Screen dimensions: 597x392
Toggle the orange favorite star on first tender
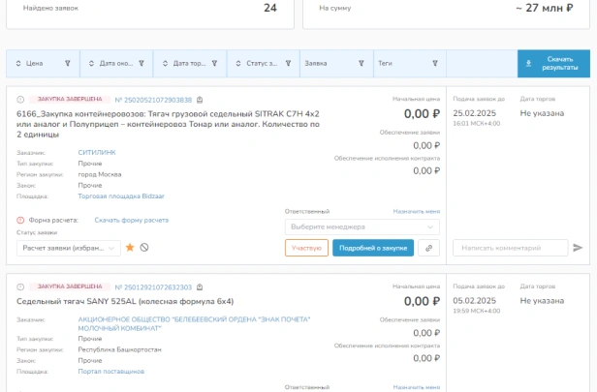pos(130,248)
